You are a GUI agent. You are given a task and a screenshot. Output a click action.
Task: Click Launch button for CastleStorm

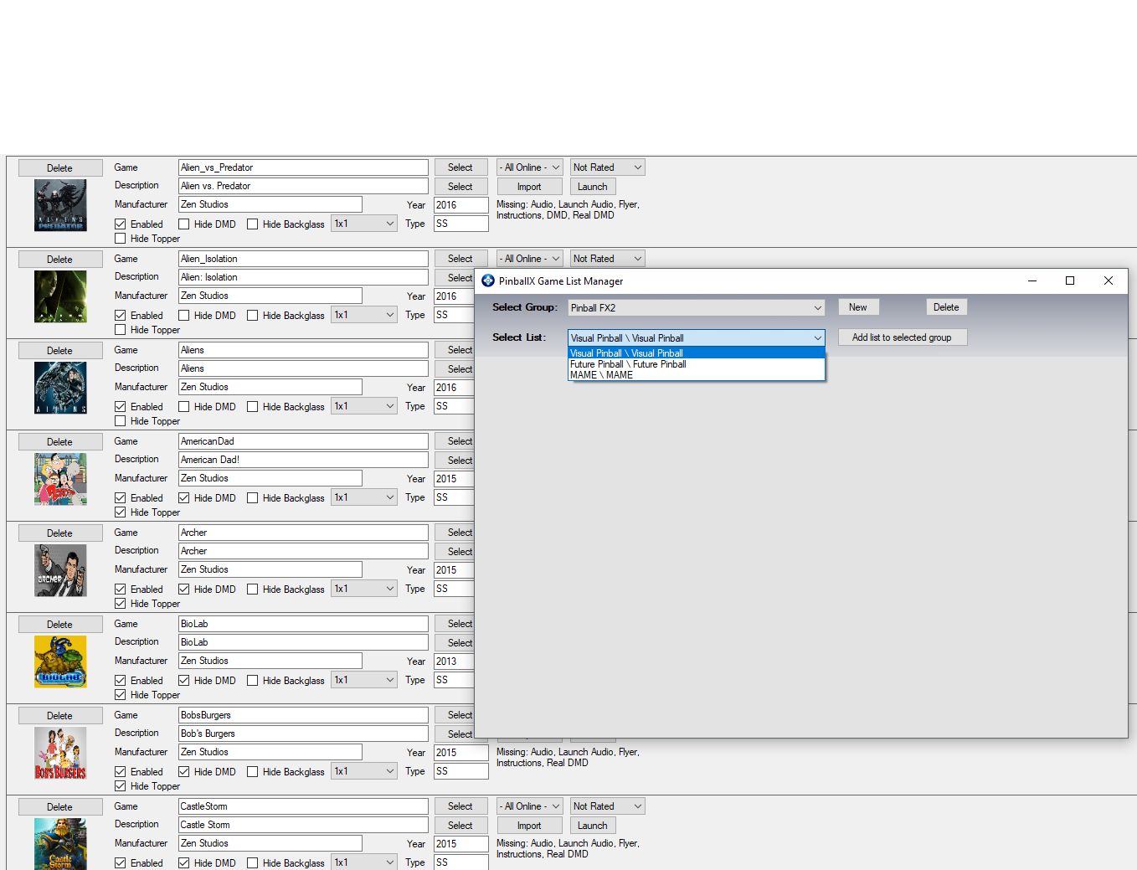pos(593,826)
